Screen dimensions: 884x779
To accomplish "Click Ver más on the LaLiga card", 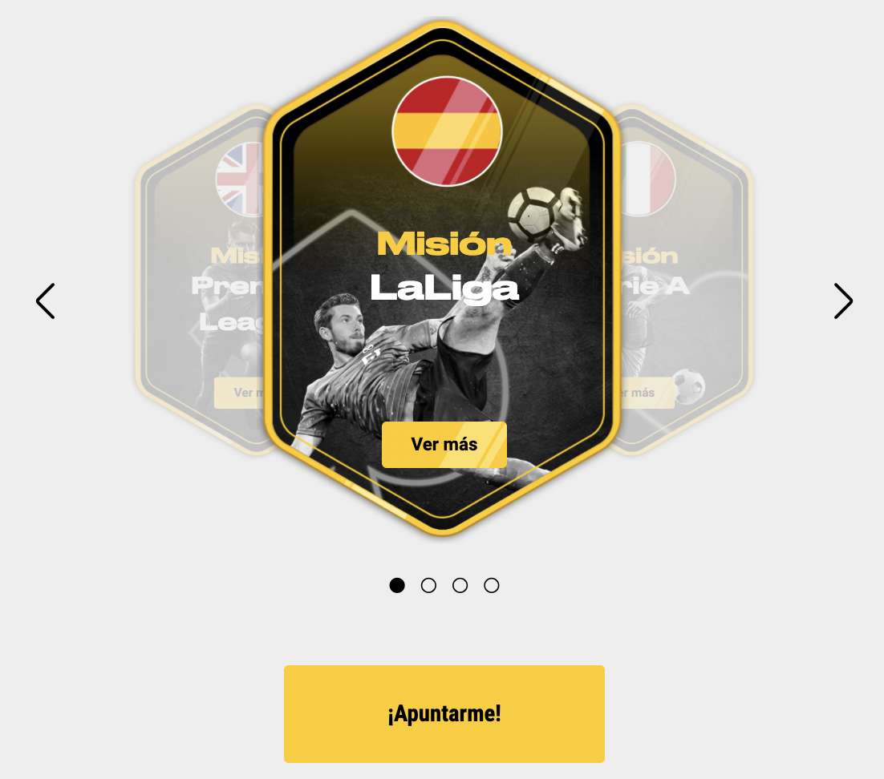I will 444,445.
